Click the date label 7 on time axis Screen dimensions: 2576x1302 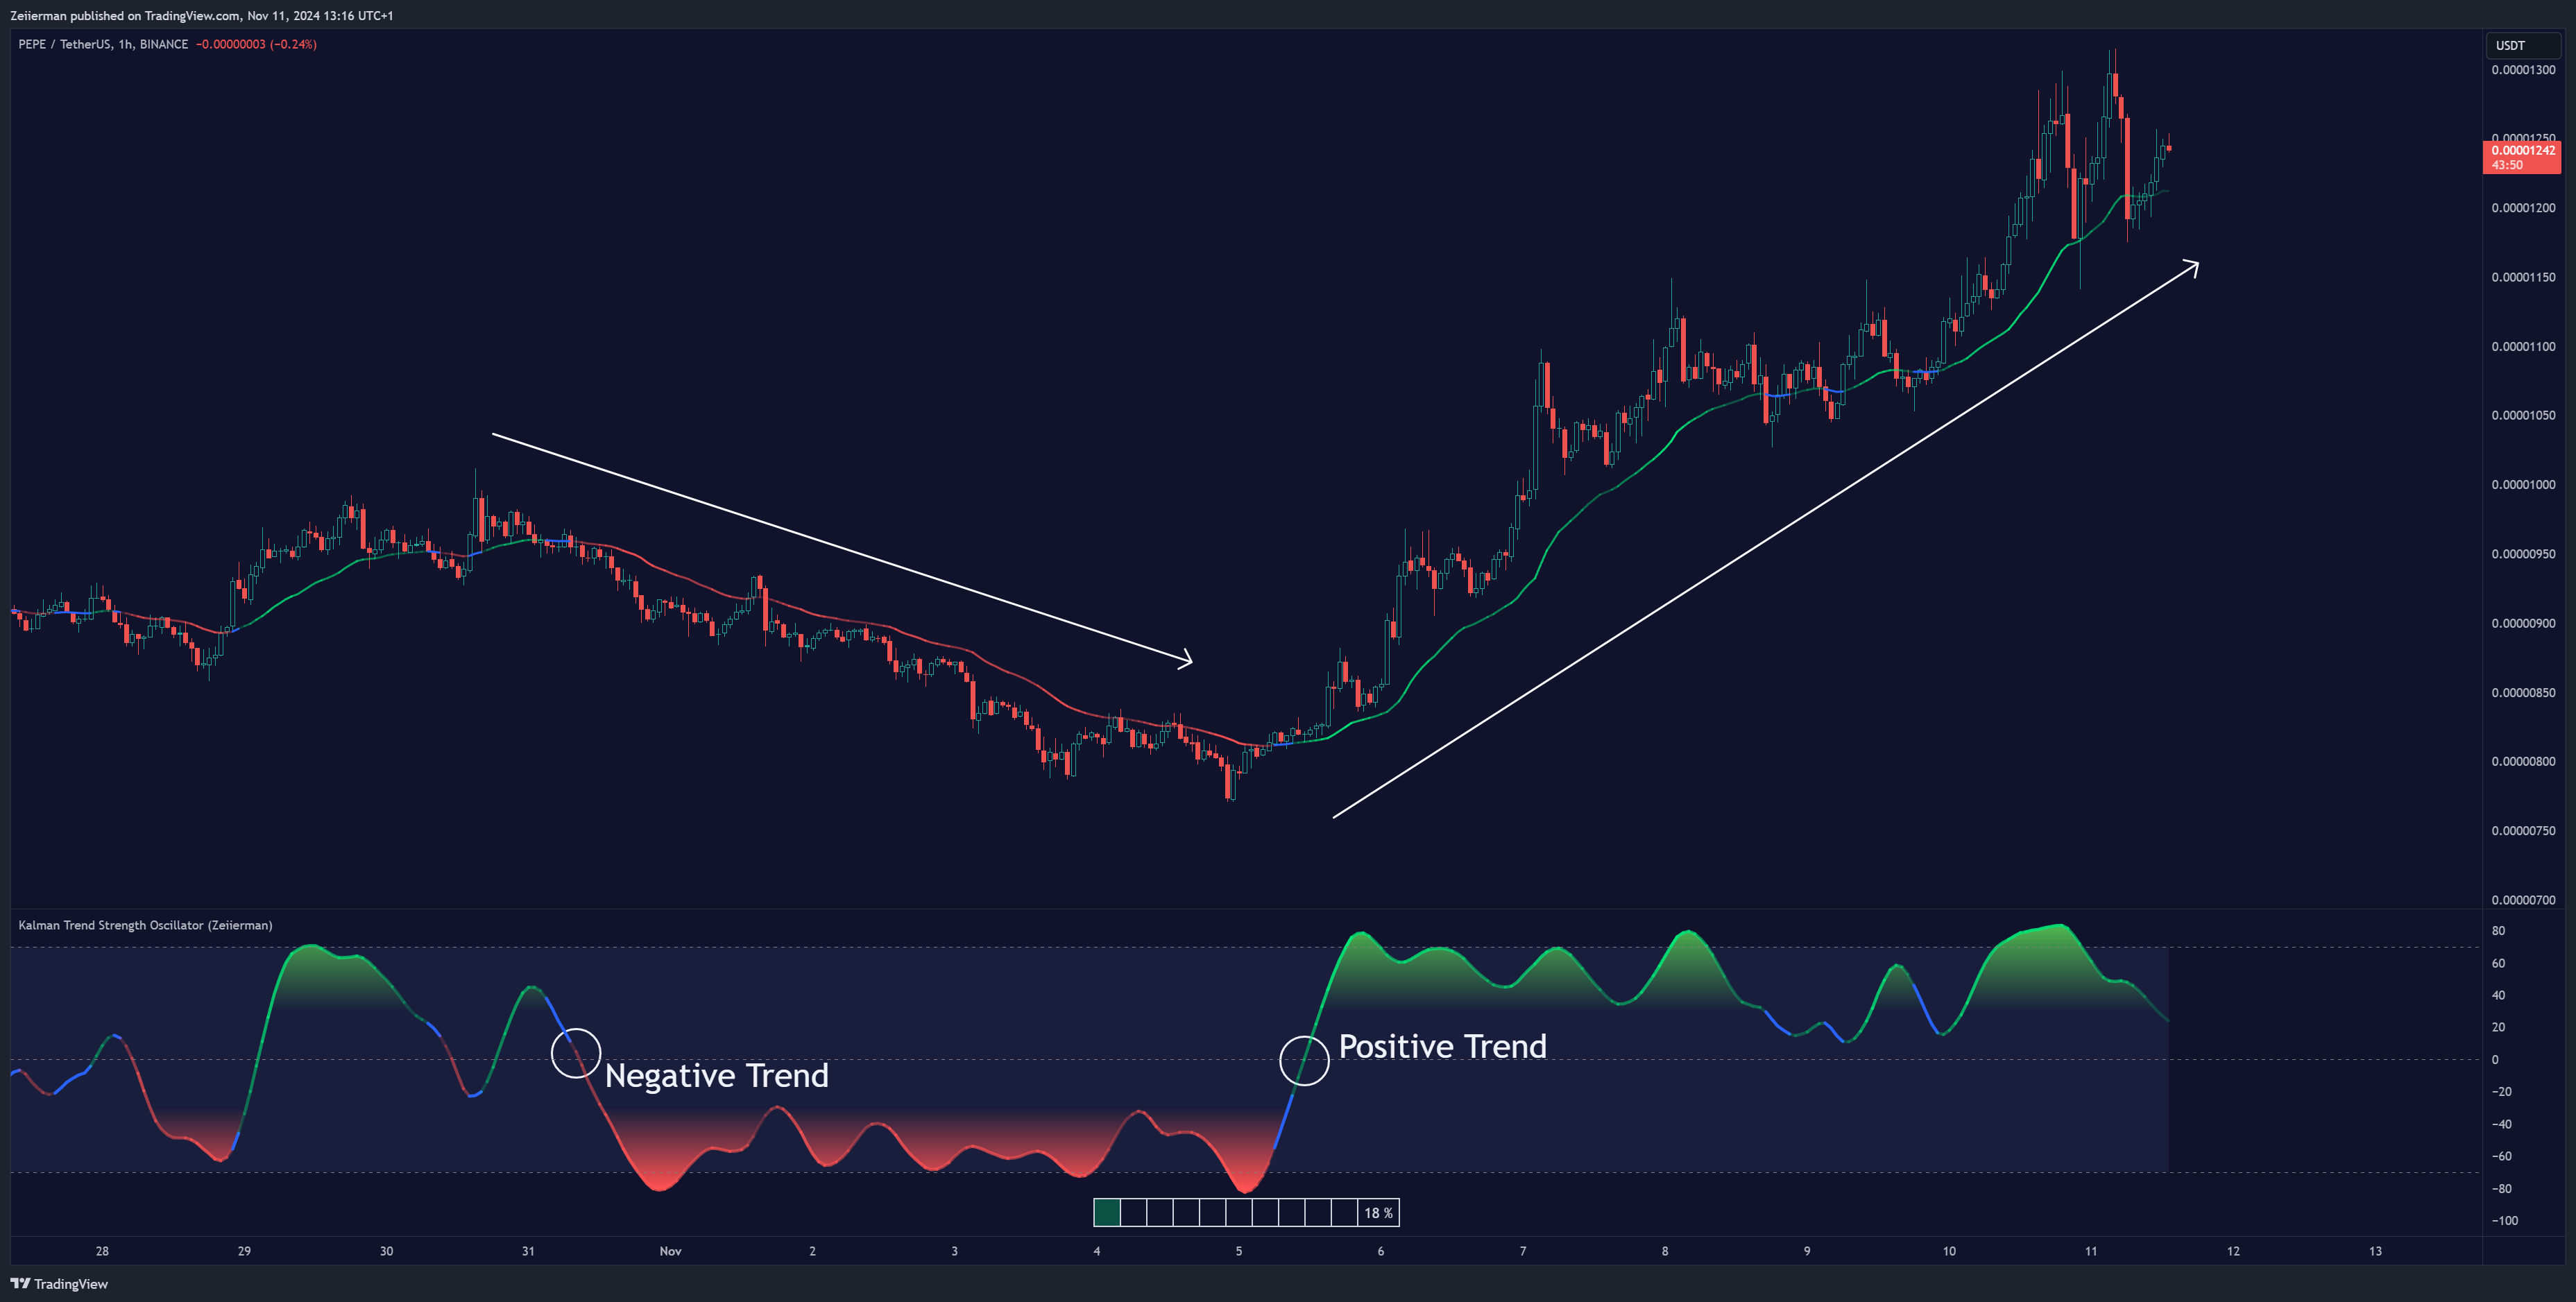(x=1523, y=1251)
